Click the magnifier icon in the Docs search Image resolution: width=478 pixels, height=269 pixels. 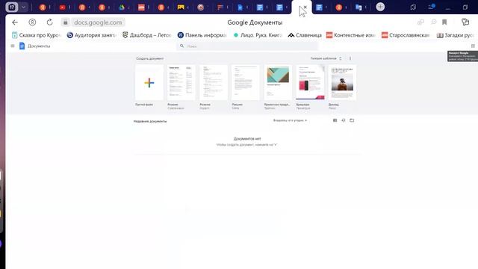click(181, 46)
